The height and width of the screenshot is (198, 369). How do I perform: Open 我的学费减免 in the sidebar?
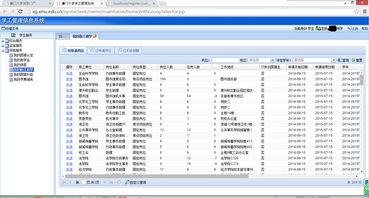click(x=23, y=80)
